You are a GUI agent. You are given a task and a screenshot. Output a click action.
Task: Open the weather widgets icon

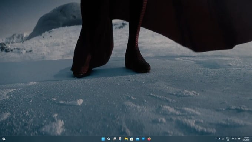coord(4,139)
